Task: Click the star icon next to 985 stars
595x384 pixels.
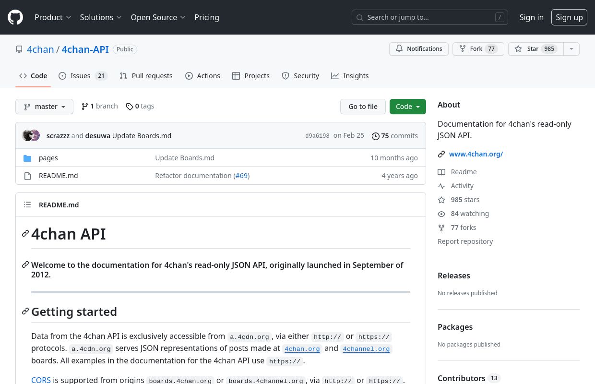Action: point(441,200)
